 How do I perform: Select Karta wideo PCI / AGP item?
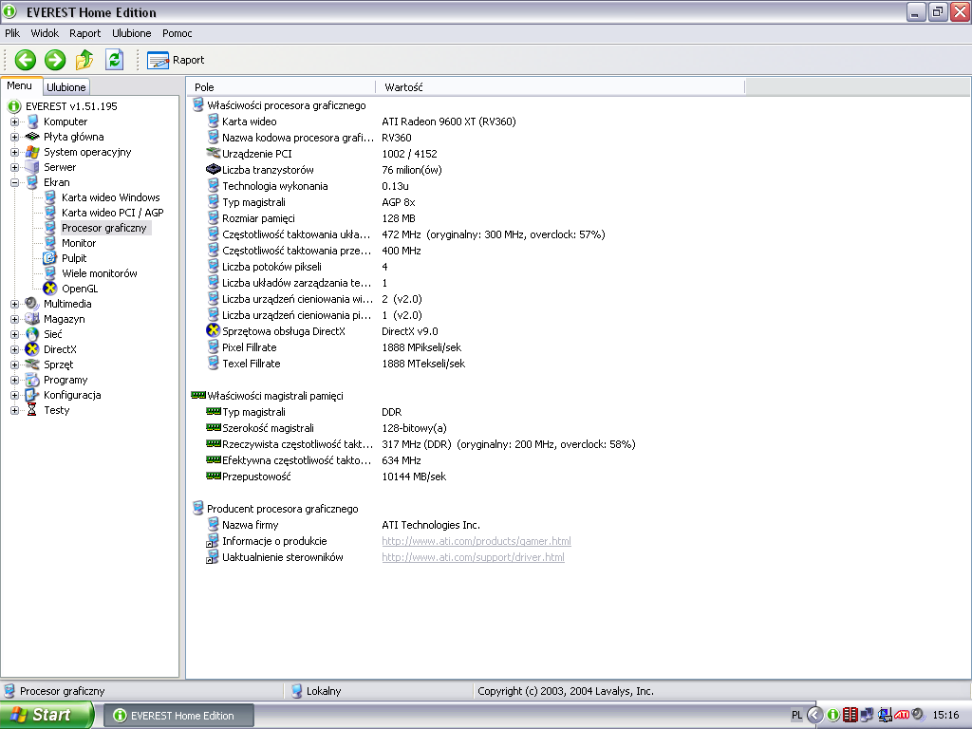(x=113, y=213)
